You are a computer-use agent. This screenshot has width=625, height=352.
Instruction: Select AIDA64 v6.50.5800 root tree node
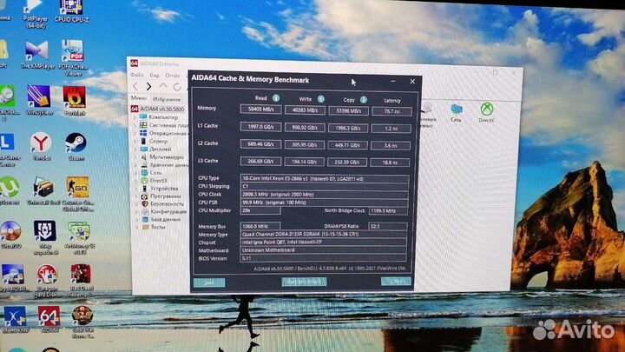click(x=157, y=109)
